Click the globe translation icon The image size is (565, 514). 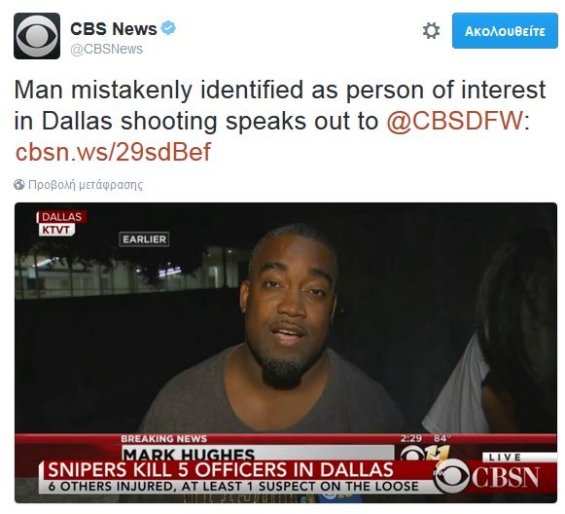pos(19,184)
